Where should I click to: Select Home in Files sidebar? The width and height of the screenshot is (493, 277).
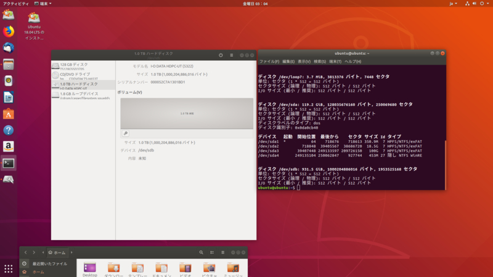pyautogui.click(x=47, y=272)
